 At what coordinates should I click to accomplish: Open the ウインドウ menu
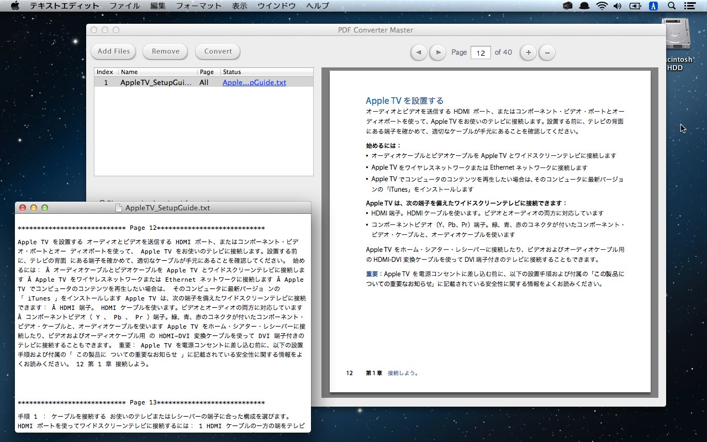pos(277,6)
